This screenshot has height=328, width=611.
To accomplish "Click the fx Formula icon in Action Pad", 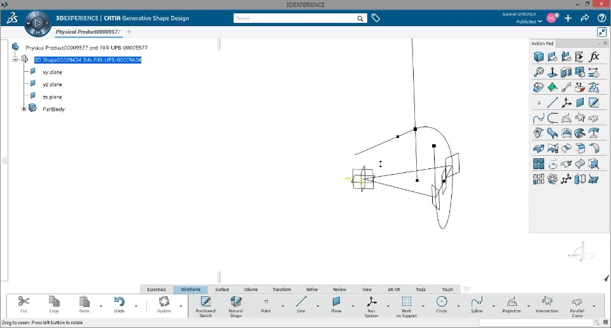I will click(594, 57).
